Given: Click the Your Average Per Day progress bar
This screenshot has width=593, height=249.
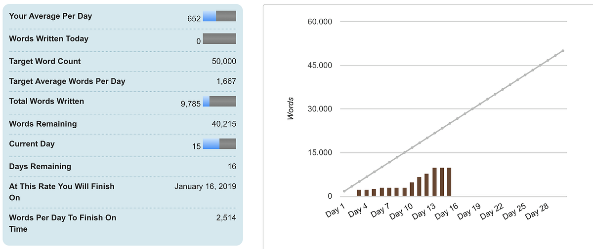Looking at the screenshot, I should click(x=219, y=16).
